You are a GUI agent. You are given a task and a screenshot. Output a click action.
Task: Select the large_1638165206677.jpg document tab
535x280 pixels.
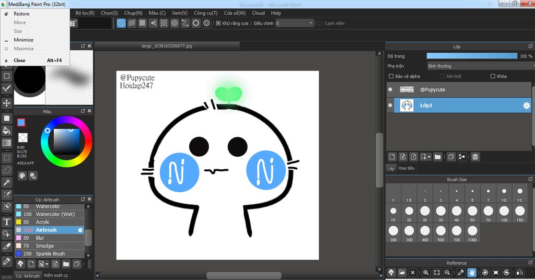[x=167, y=45]
